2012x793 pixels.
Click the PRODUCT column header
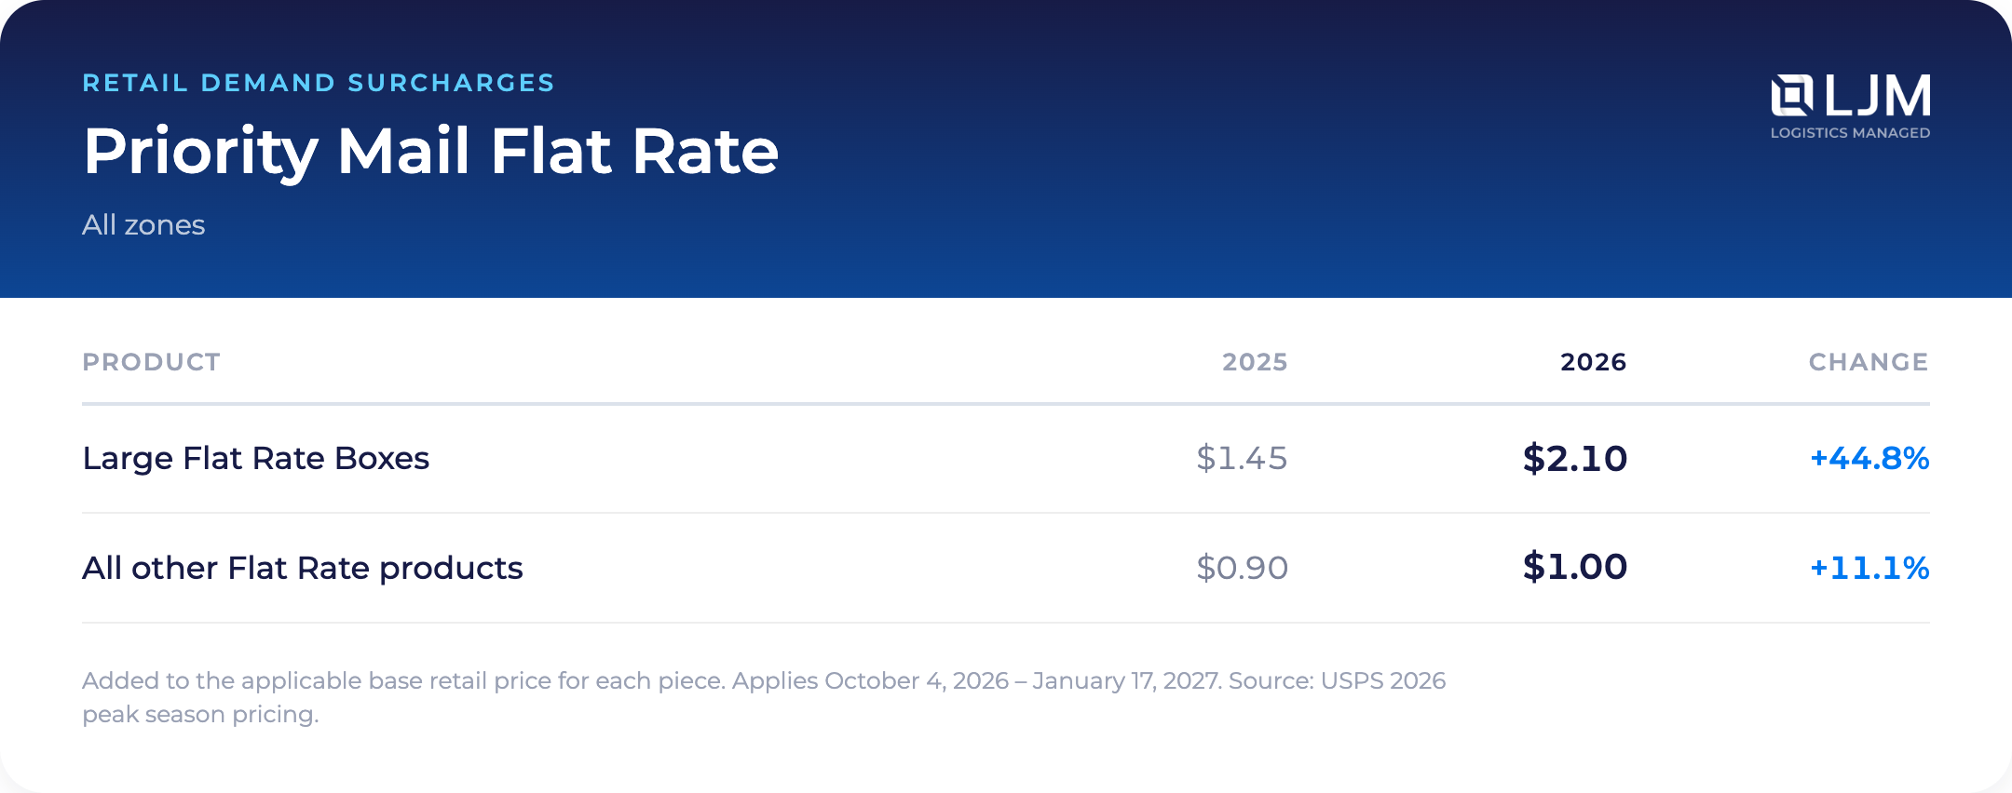click(152, 362)
